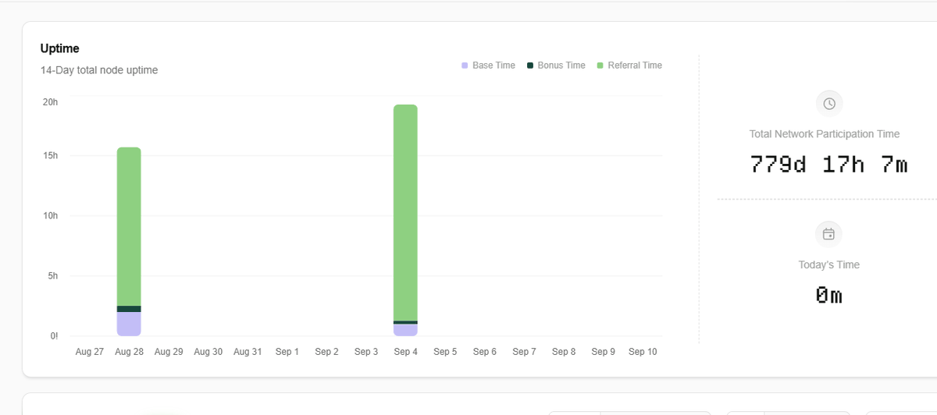
Task: Click the clock icon above Total Network Participation Time
Action: point(829,104)
